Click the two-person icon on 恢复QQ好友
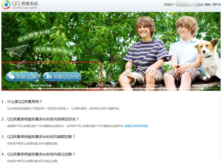The height and width of the screenshot is (163, 223). coord(49,77)
